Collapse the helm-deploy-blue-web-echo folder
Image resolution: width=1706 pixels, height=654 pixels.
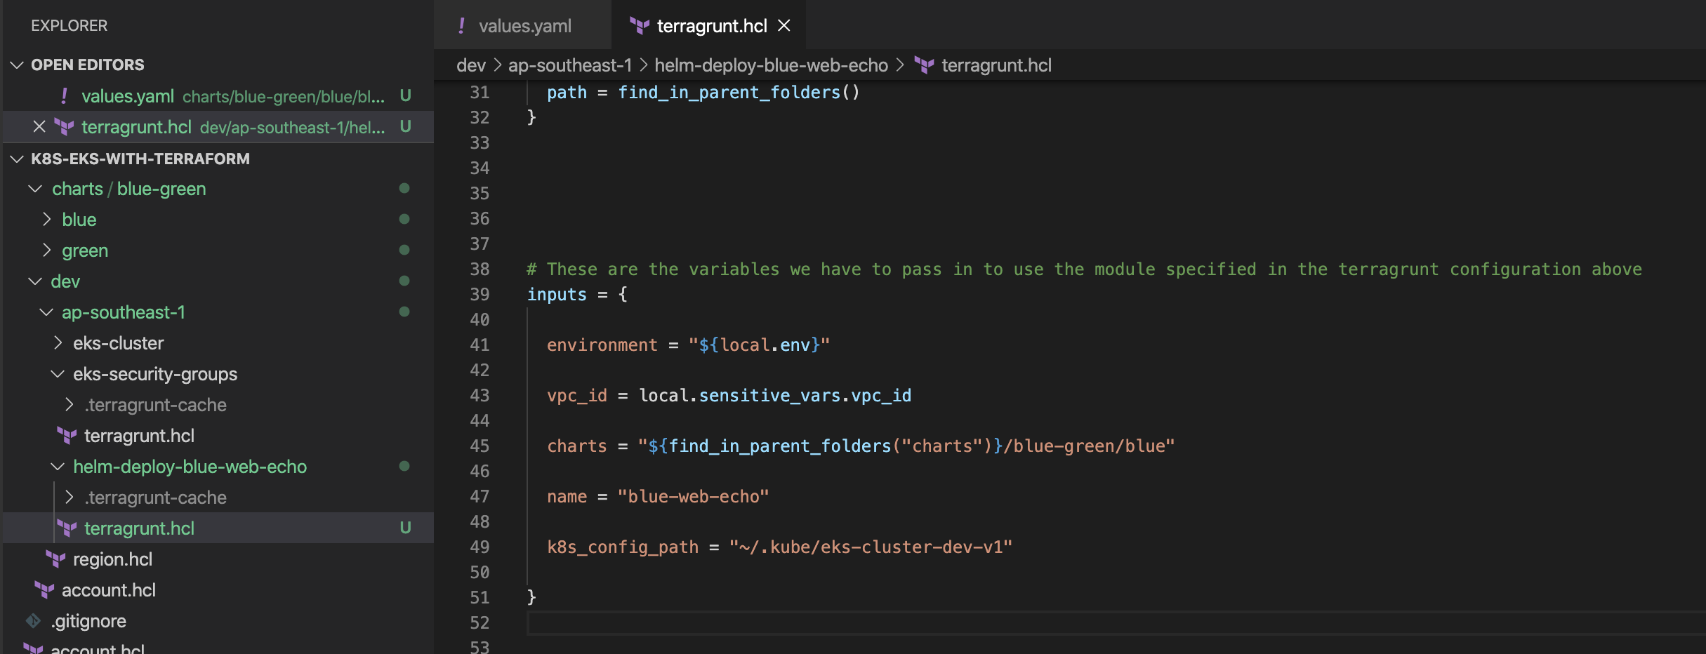click(x=58, y=467)
